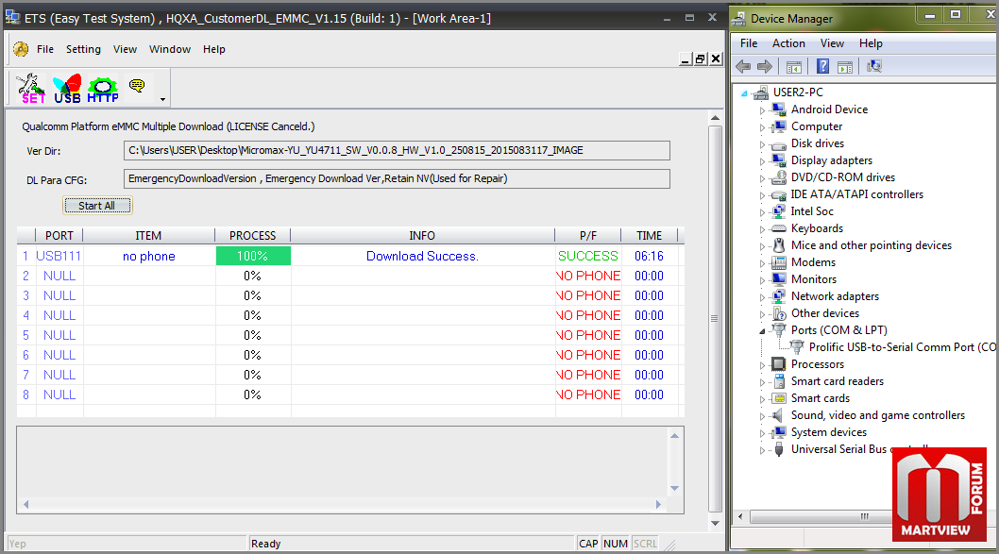Open File menu in Device Manager
Viewport: 999px width, 554px height.
coord(749,43)
